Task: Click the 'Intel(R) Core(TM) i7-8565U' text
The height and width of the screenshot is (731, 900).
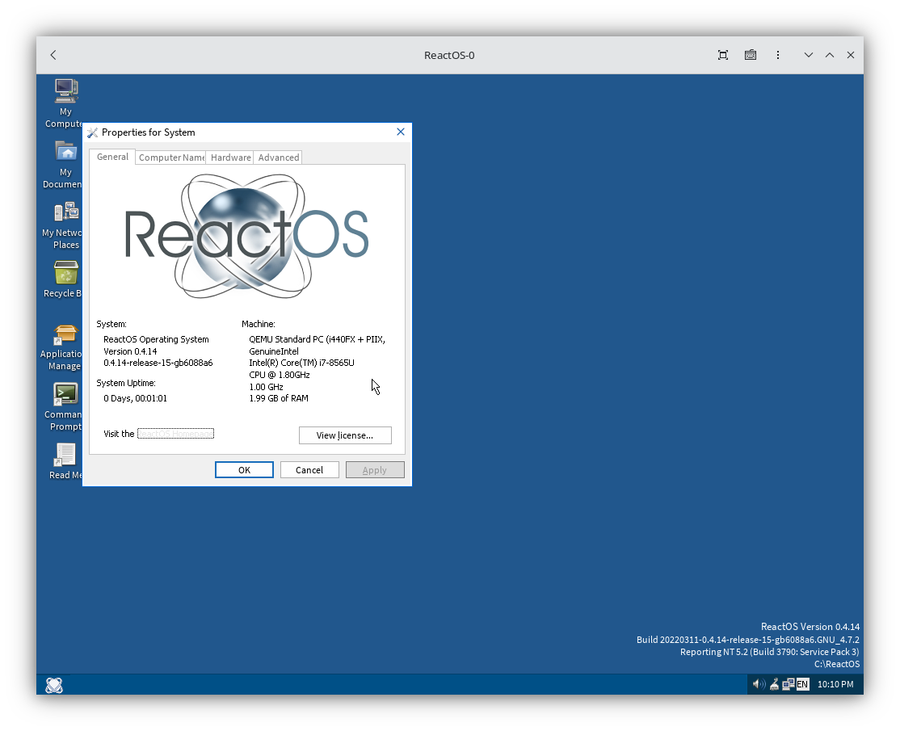Action: [302, 363]
